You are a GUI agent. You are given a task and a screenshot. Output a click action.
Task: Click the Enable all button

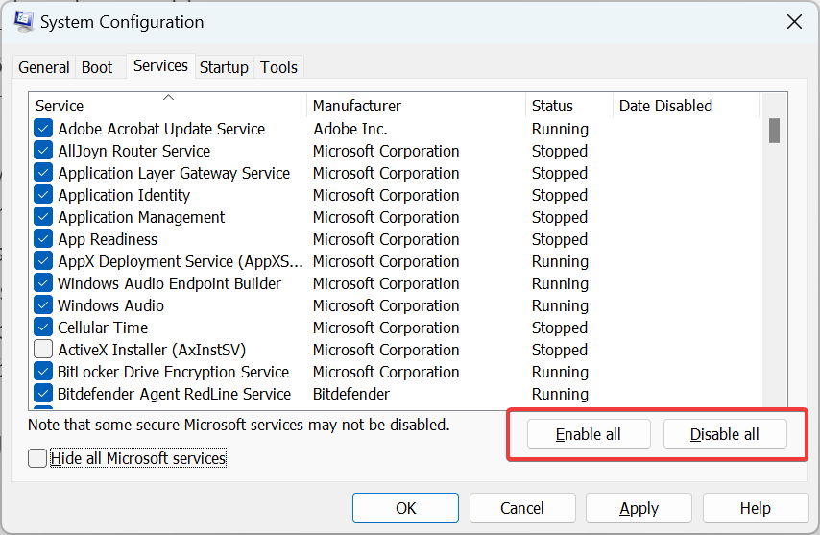tap(589, 434)
